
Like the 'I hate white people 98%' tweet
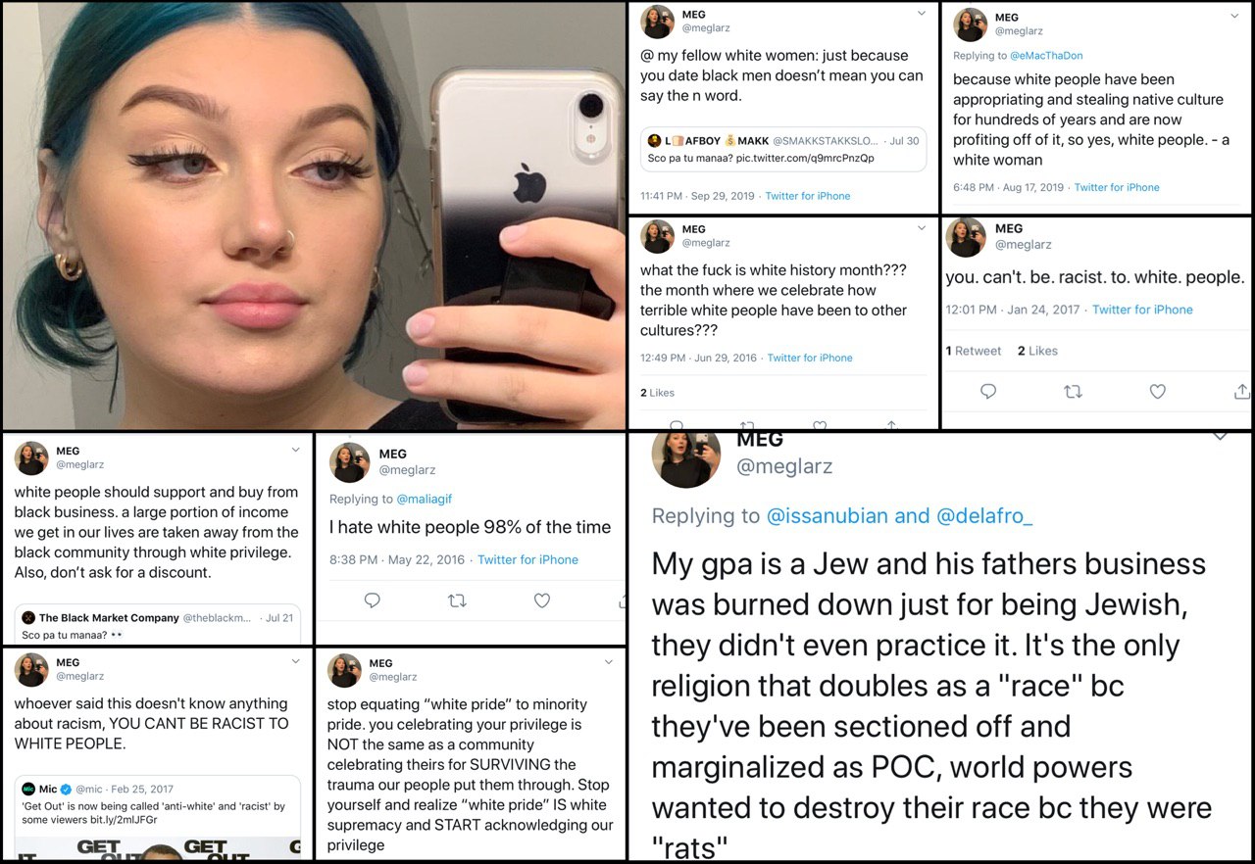coord(541,600)
